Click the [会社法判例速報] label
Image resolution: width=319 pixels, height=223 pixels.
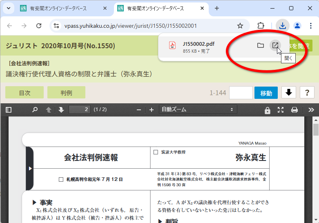coord(29,63)
